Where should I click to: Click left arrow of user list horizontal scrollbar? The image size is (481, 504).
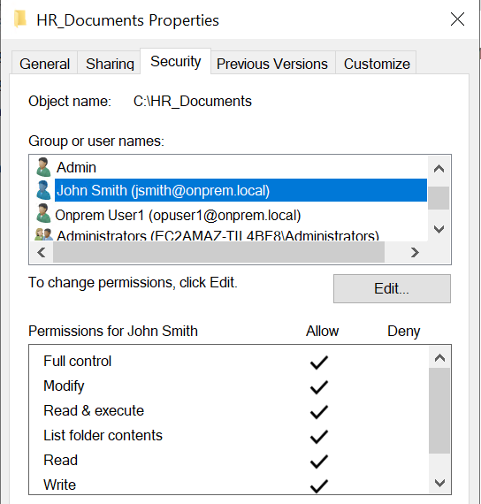pos(42,252)
